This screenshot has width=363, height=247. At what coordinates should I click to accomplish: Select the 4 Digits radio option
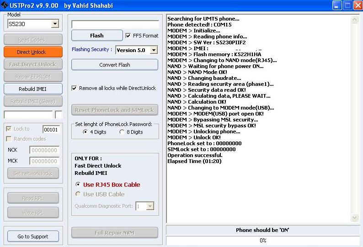tap(85, 132)
